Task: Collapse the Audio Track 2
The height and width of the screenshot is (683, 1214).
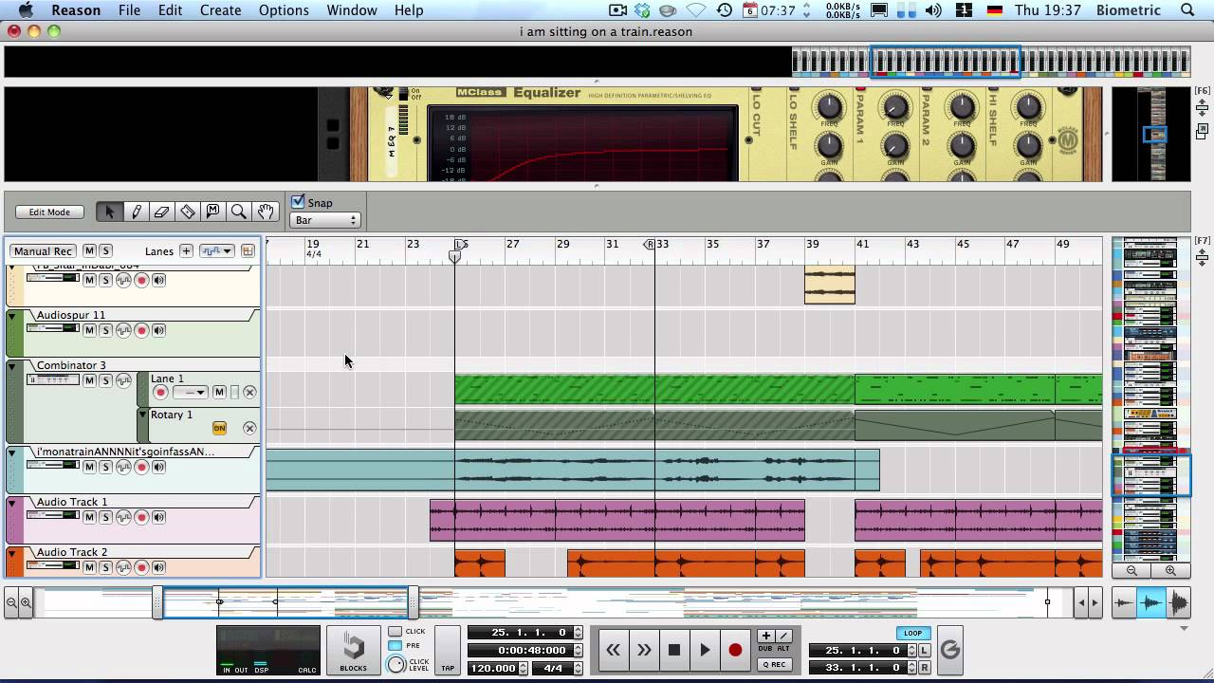Action: pos(12,553)
